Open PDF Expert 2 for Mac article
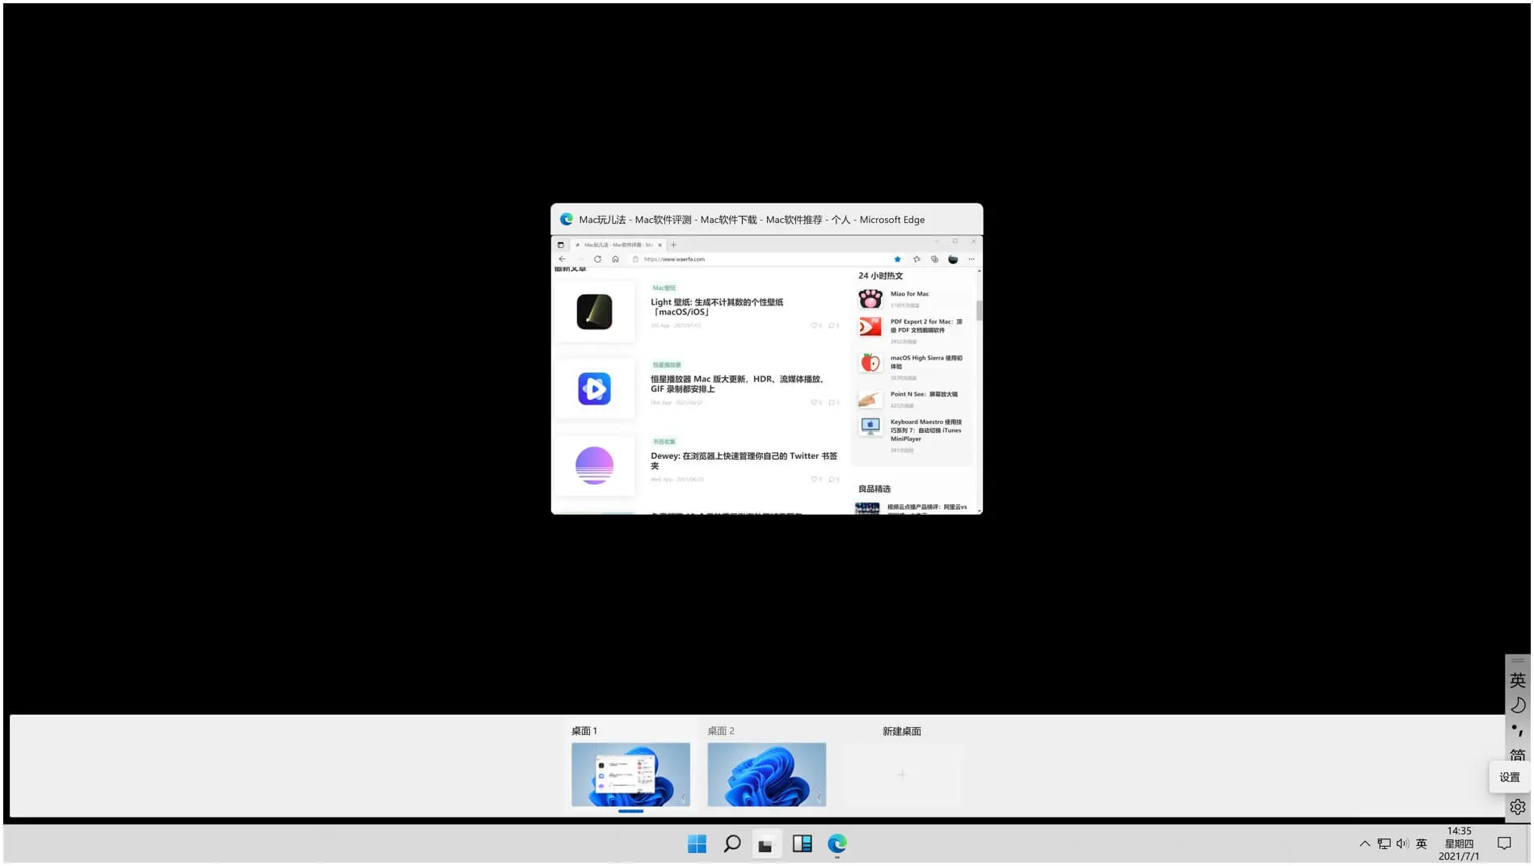This screenshot has width=1534, height=866. click(x=926, y=326)
